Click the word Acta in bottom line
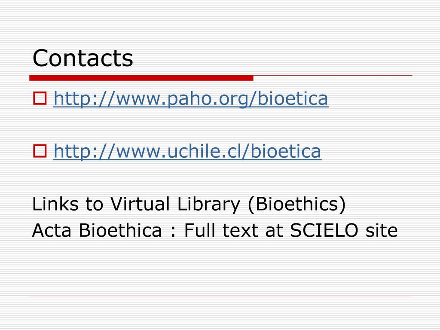440x330 pixels. [x=52, y=230]
